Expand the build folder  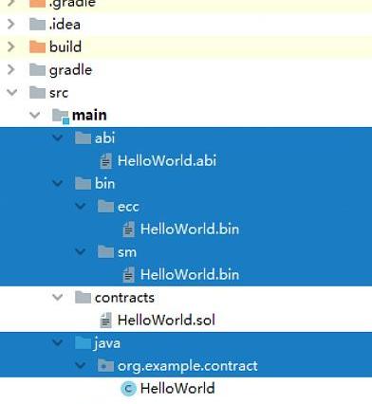coord(11,46)
